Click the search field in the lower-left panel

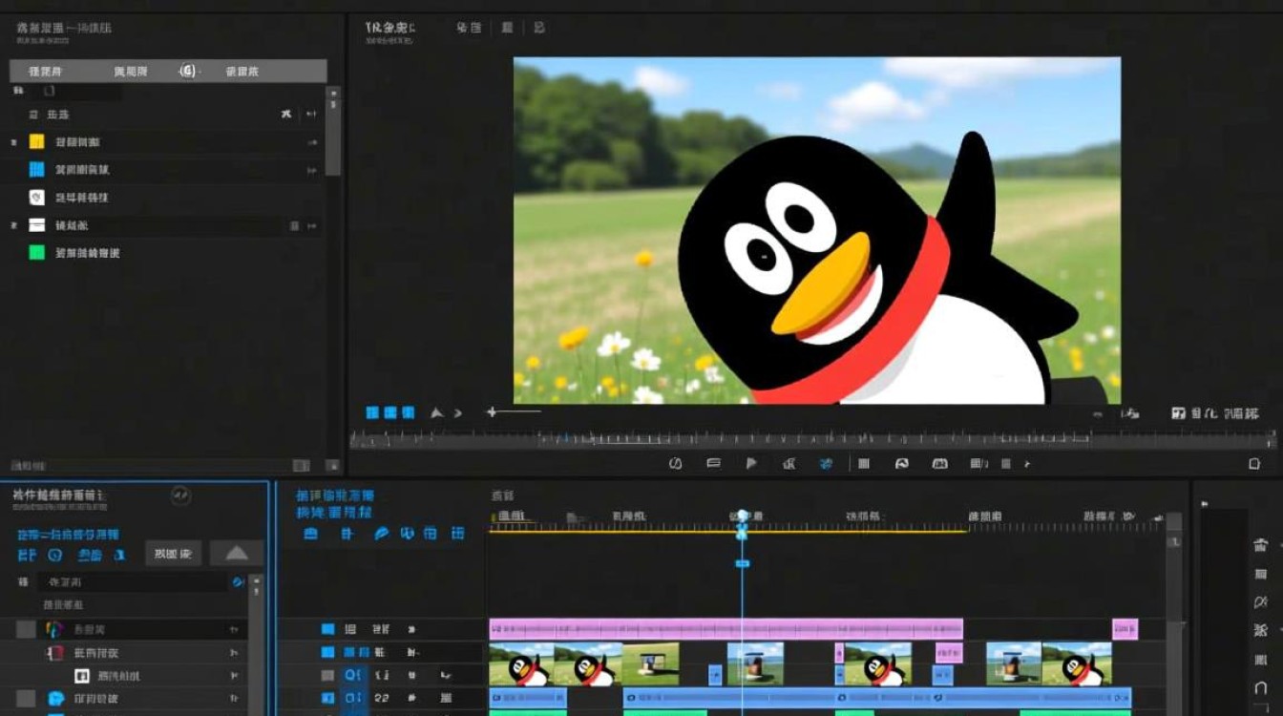coord(132,581)
